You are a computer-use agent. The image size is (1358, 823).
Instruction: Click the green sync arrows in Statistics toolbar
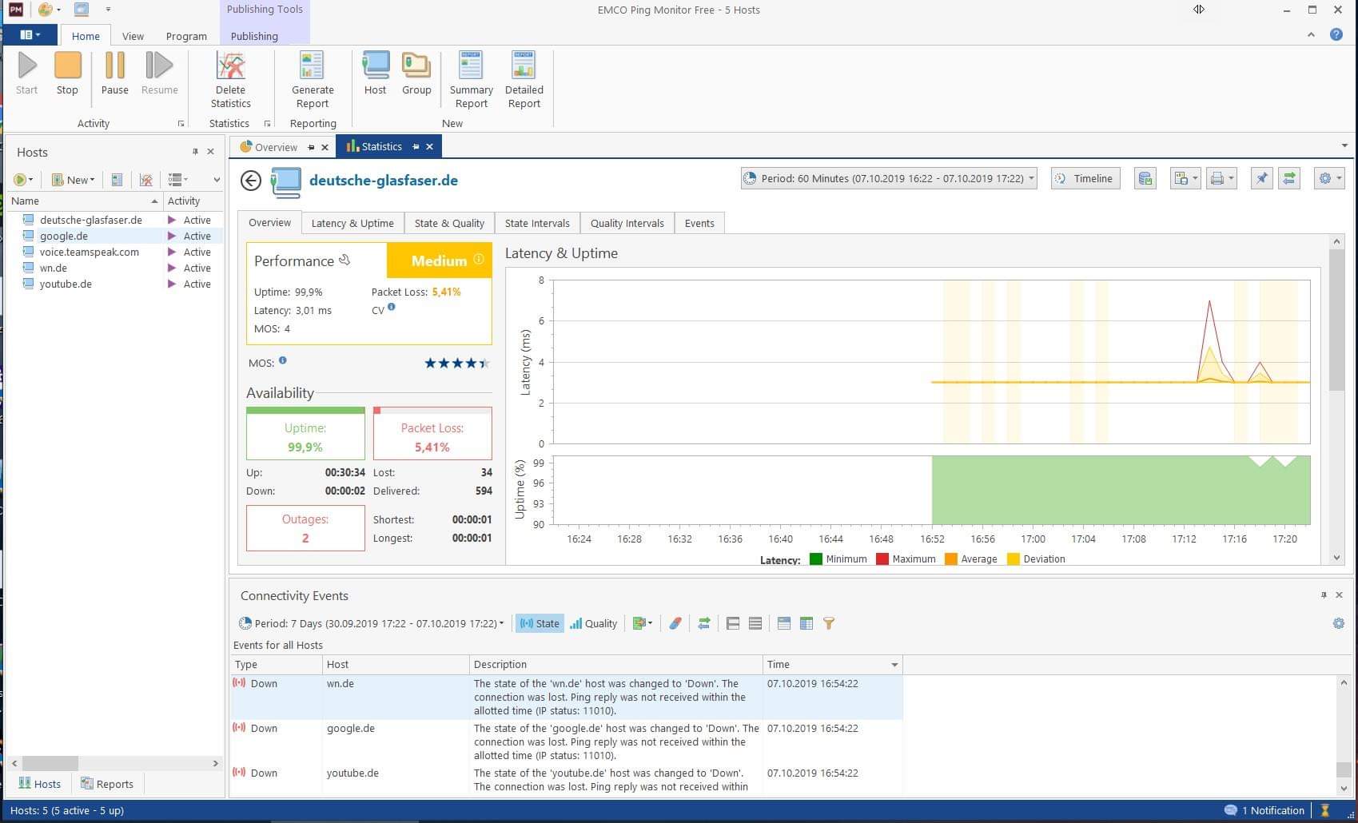point(1289,179)
